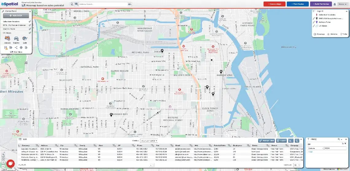Click the filter icon on Address column
The height and width of the screenshot is (171, 350).
(57, 145)
